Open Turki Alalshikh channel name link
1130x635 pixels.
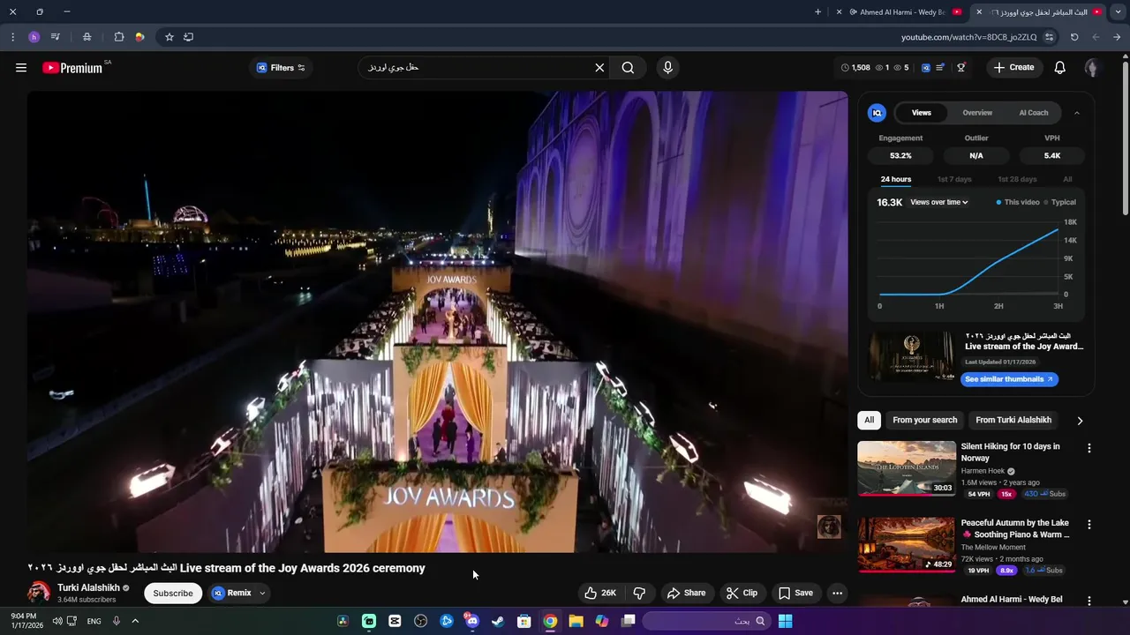[88, 587]
